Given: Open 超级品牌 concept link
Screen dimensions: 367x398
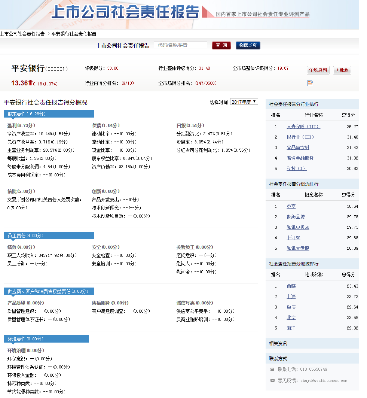Looking at the screenshot, I should pyautogui.click(x=296, y=217).
